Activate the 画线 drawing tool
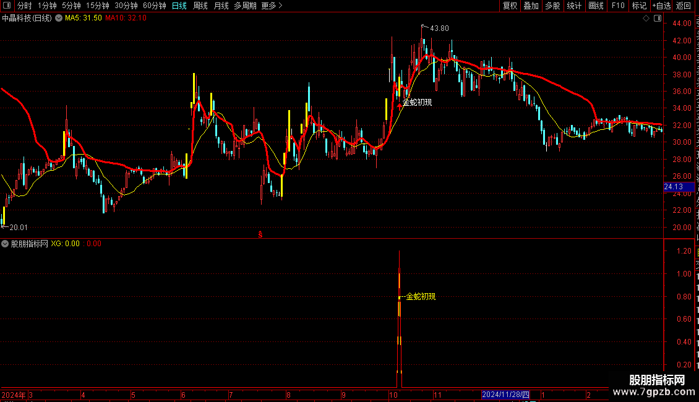Viewport: 699px width, 402px height. tap(596, 6)
